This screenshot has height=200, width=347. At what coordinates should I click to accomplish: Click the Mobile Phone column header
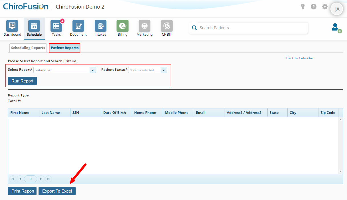(x=178, y=113)
